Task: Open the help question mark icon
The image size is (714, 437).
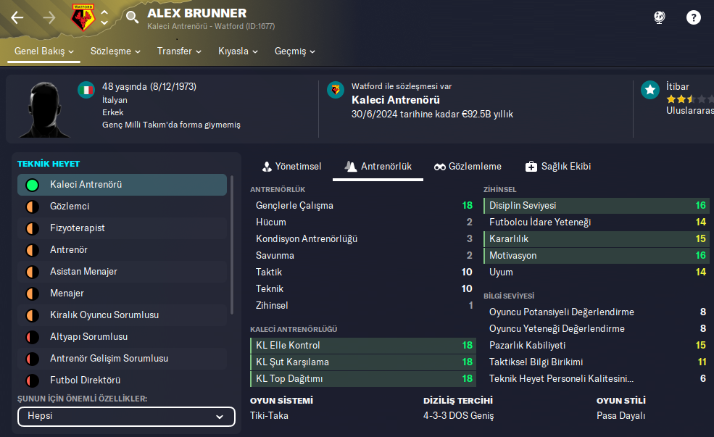Action: click(x=694, y=17)
